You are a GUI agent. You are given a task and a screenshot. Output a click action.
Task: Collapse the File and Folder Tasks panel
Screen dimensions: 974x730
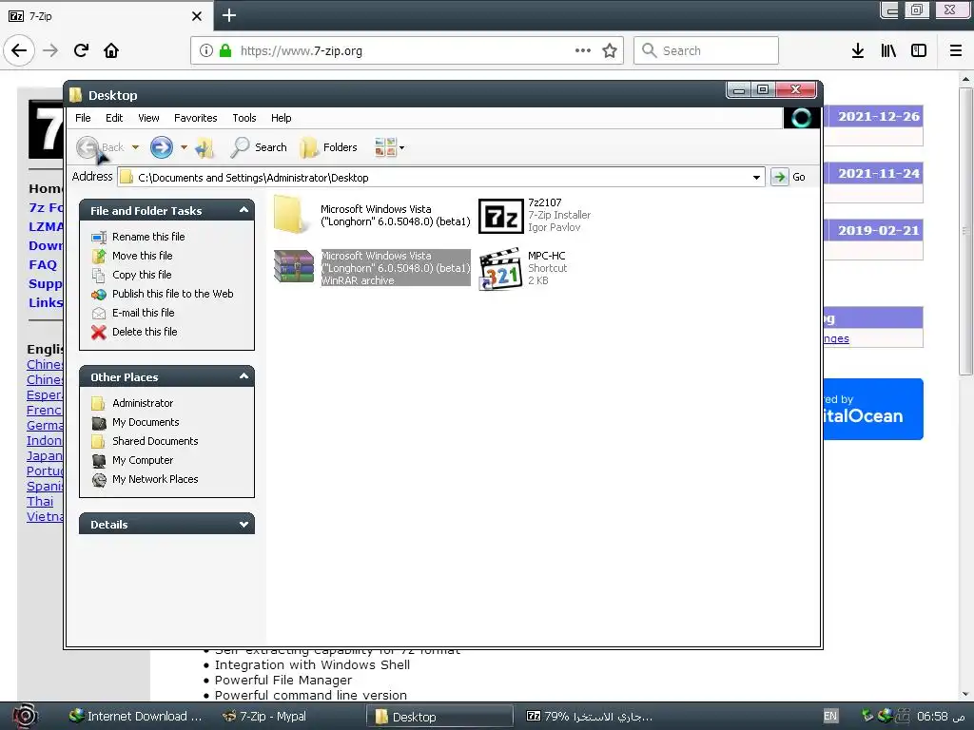[x=243, y=210]
